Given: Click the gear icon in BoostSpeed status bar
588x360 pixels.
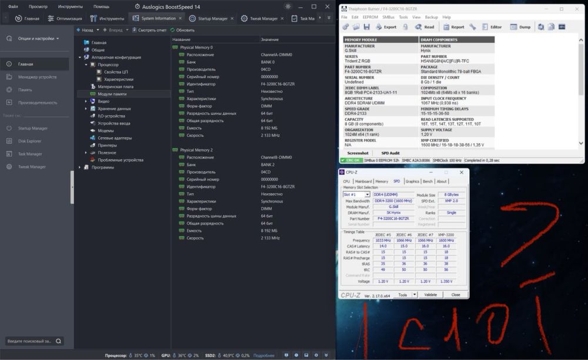Looking at the screenshot, I should click(316, 355).
